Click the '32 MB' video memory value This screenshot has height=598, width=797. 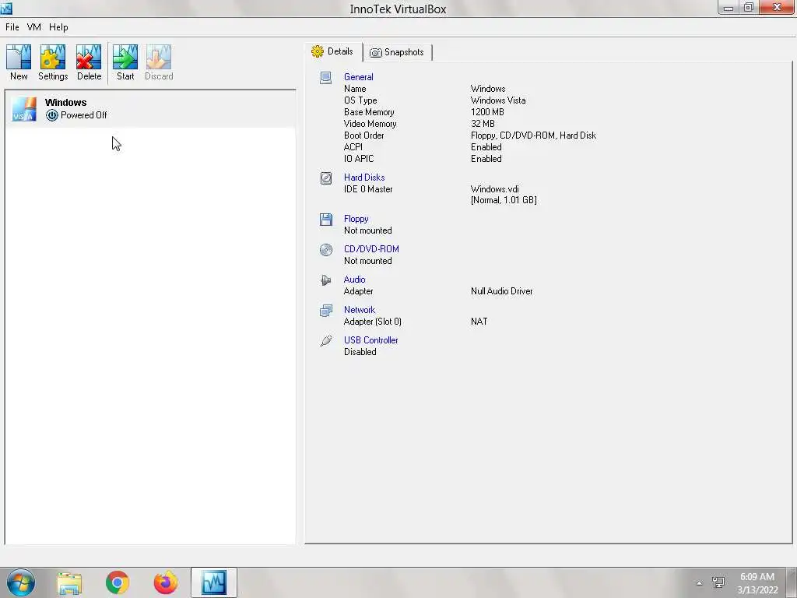point(483,124)
